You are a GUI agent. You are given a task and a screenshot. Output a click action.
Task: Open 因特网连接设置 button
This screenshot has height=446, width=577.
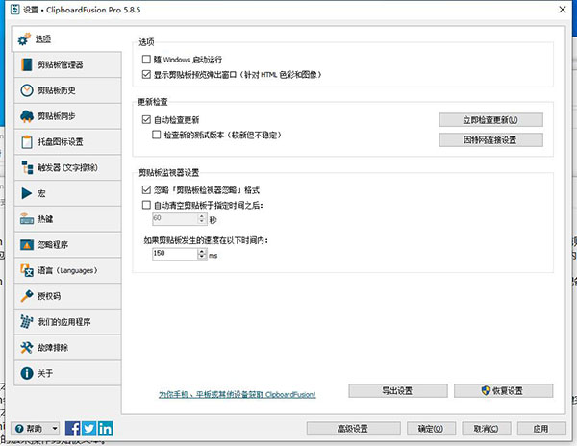pyautogui.click(x=490, y=139)
